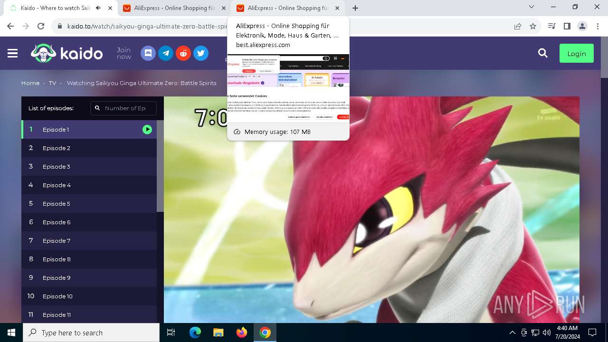Select Episode 8 in the list
Screen dimensions: 608x342
click(89, 259)
